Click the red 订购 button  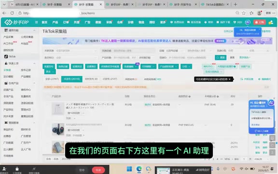click(x=259, y=22)
